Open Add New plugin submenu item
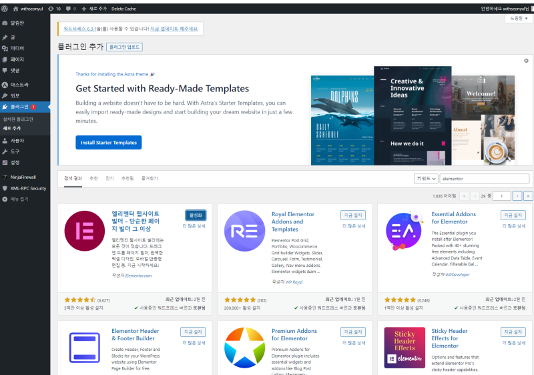534x375 pixels. (x=11, y=128)
